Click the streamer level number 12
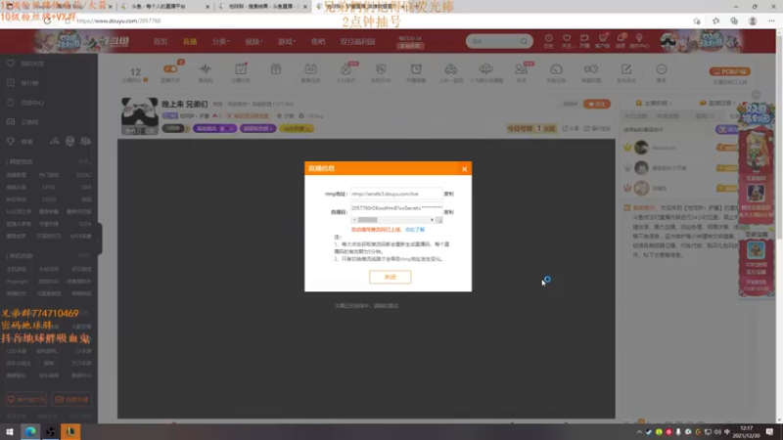This screenshot has width=783, height=440. point(135,71)
